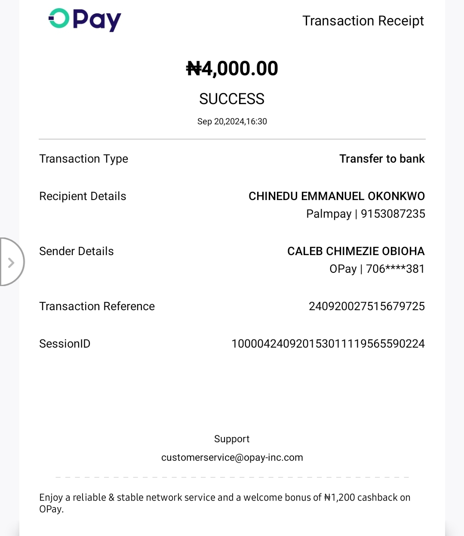
Task: Select recipient name CHINEDU EMMANUEL OKONKWO
Action: (x=336, y=196)
